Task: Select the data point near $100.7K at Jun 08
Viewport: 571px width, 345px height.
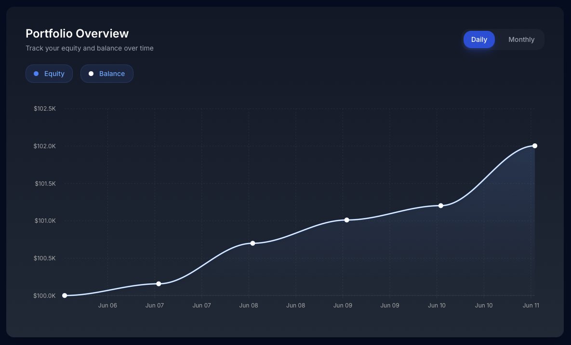Action: pyautogui.click(x=252, y=243)
